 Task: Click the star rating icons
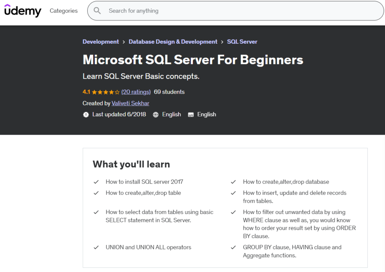(105, 91)
